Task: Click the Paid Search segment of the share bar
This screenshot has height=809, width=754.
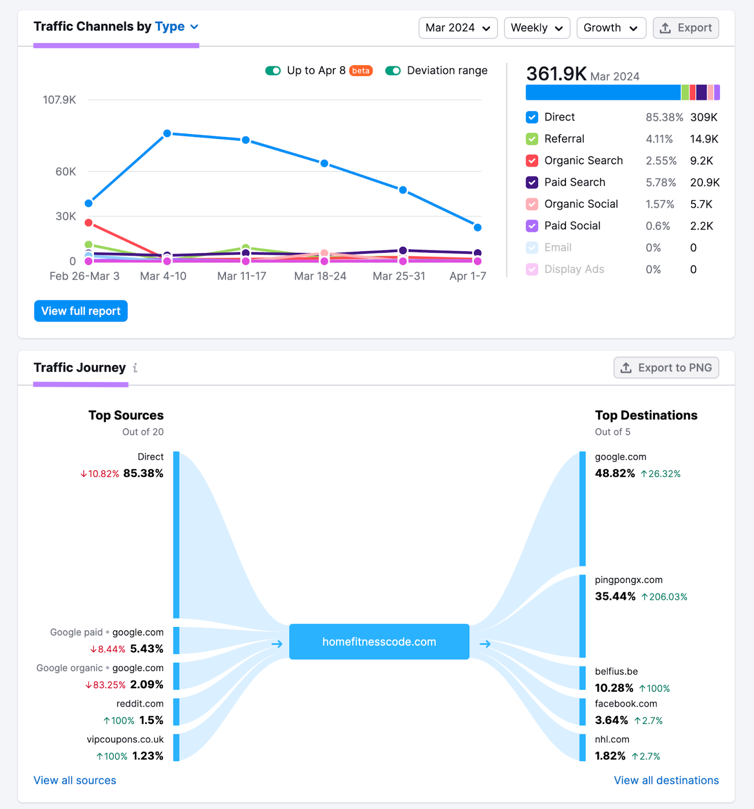Action: coord(701,93)
